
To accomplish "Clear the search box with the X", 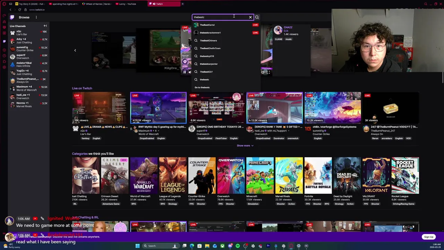I will click(x=250, y=17).
